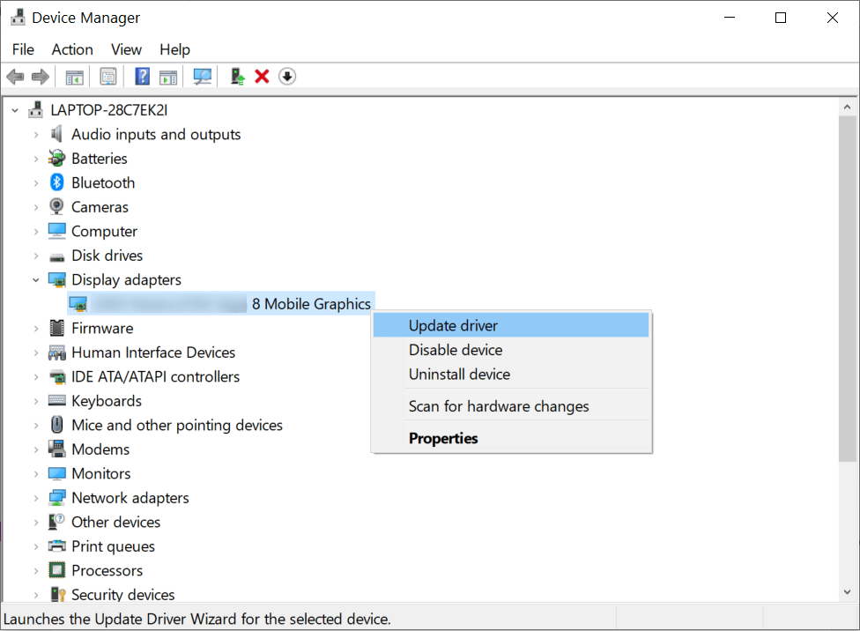The width and height of the screenshot is (860, 631).
Task: Expand the Bluetooth node chevron
Action: coord(35,182)
